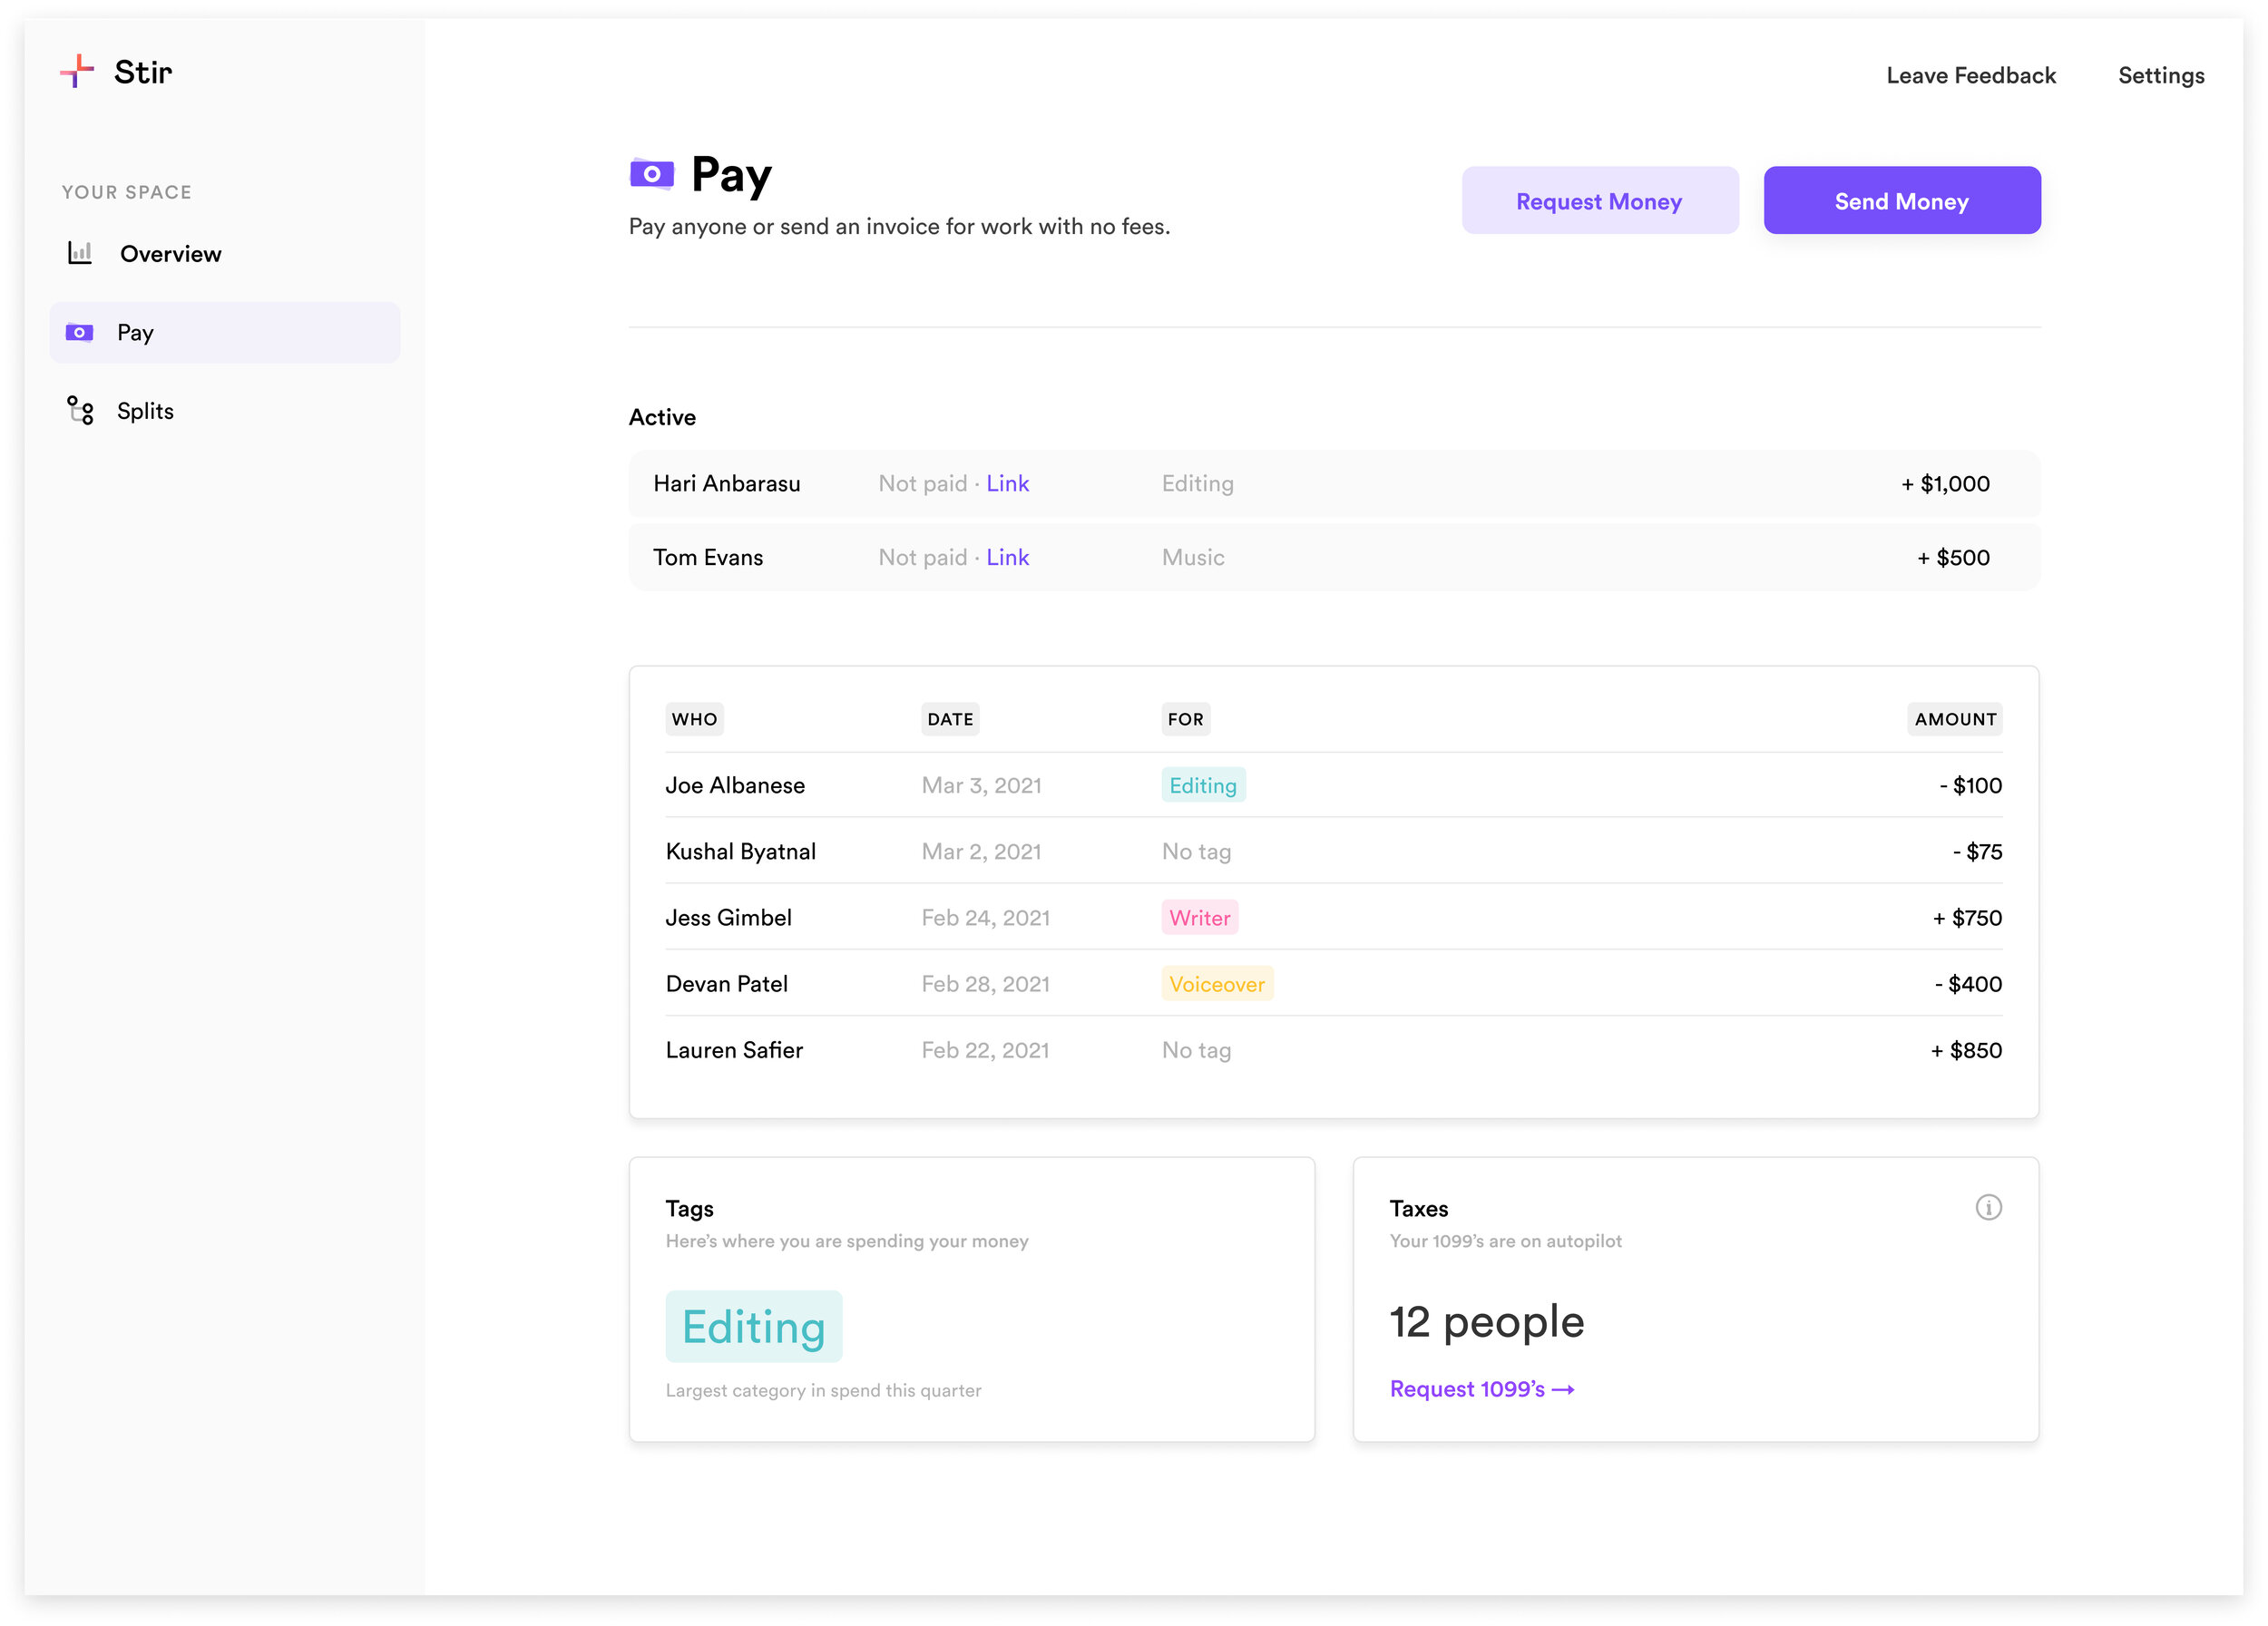Image resolution: width=2268 pixels, height=1626 pixels.
Task: Click the Stir plus logo icon
Action: pos(77,71)
